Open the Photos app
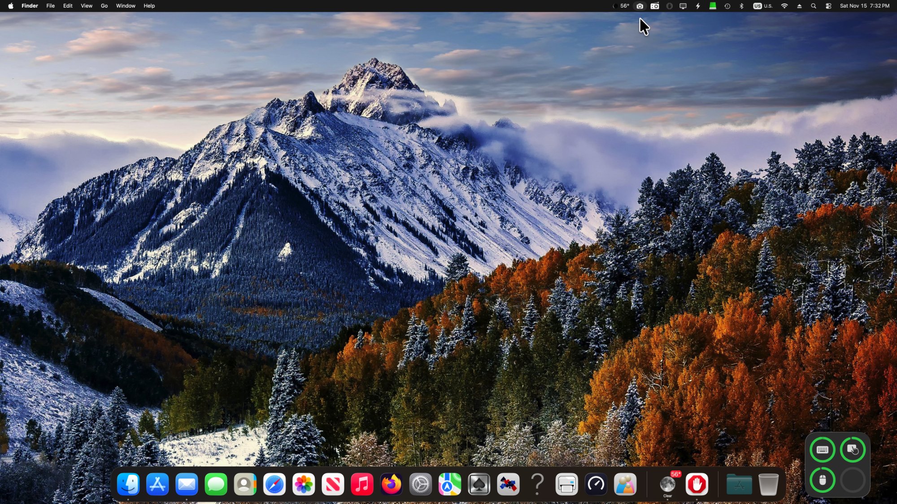897x504 pixels. point(304,484)
